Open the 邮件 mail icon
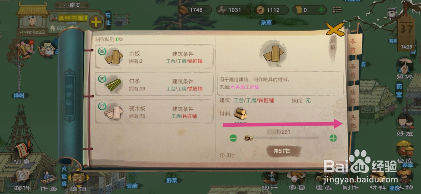Image resolution: width=421 pixels, height=194 pixels. point(23,179)
